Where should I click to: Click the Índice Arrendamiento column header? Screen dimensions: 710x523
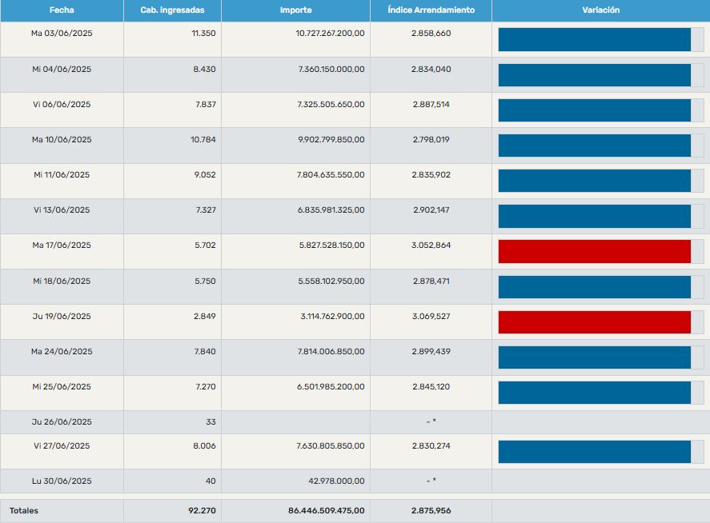pos(431,10)
